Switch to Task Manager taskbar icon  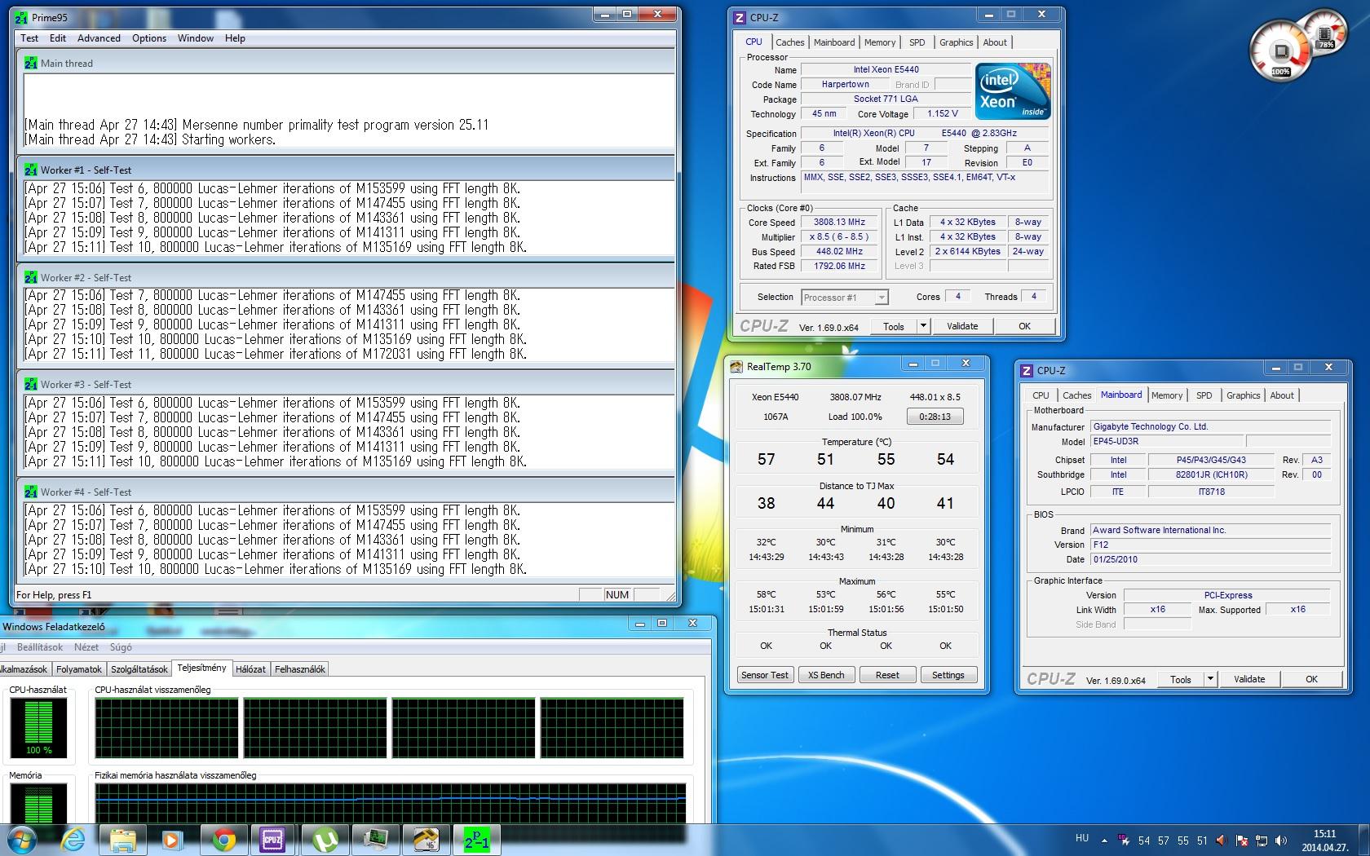(375, 839)
